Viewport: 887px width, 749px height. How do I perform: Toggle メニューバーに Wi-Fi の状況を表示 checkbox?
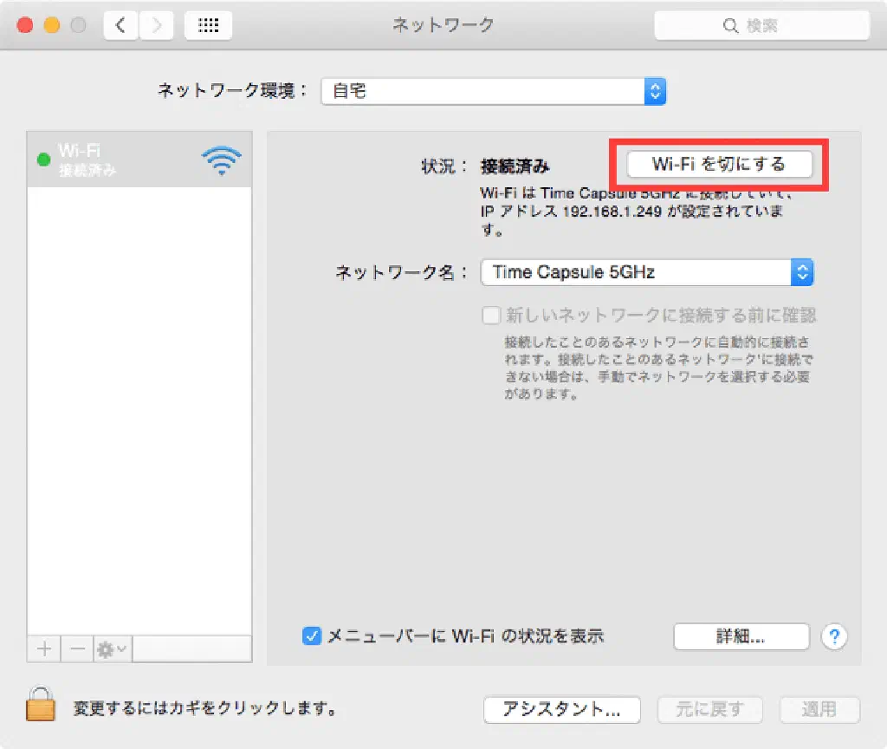coord(312,636)
